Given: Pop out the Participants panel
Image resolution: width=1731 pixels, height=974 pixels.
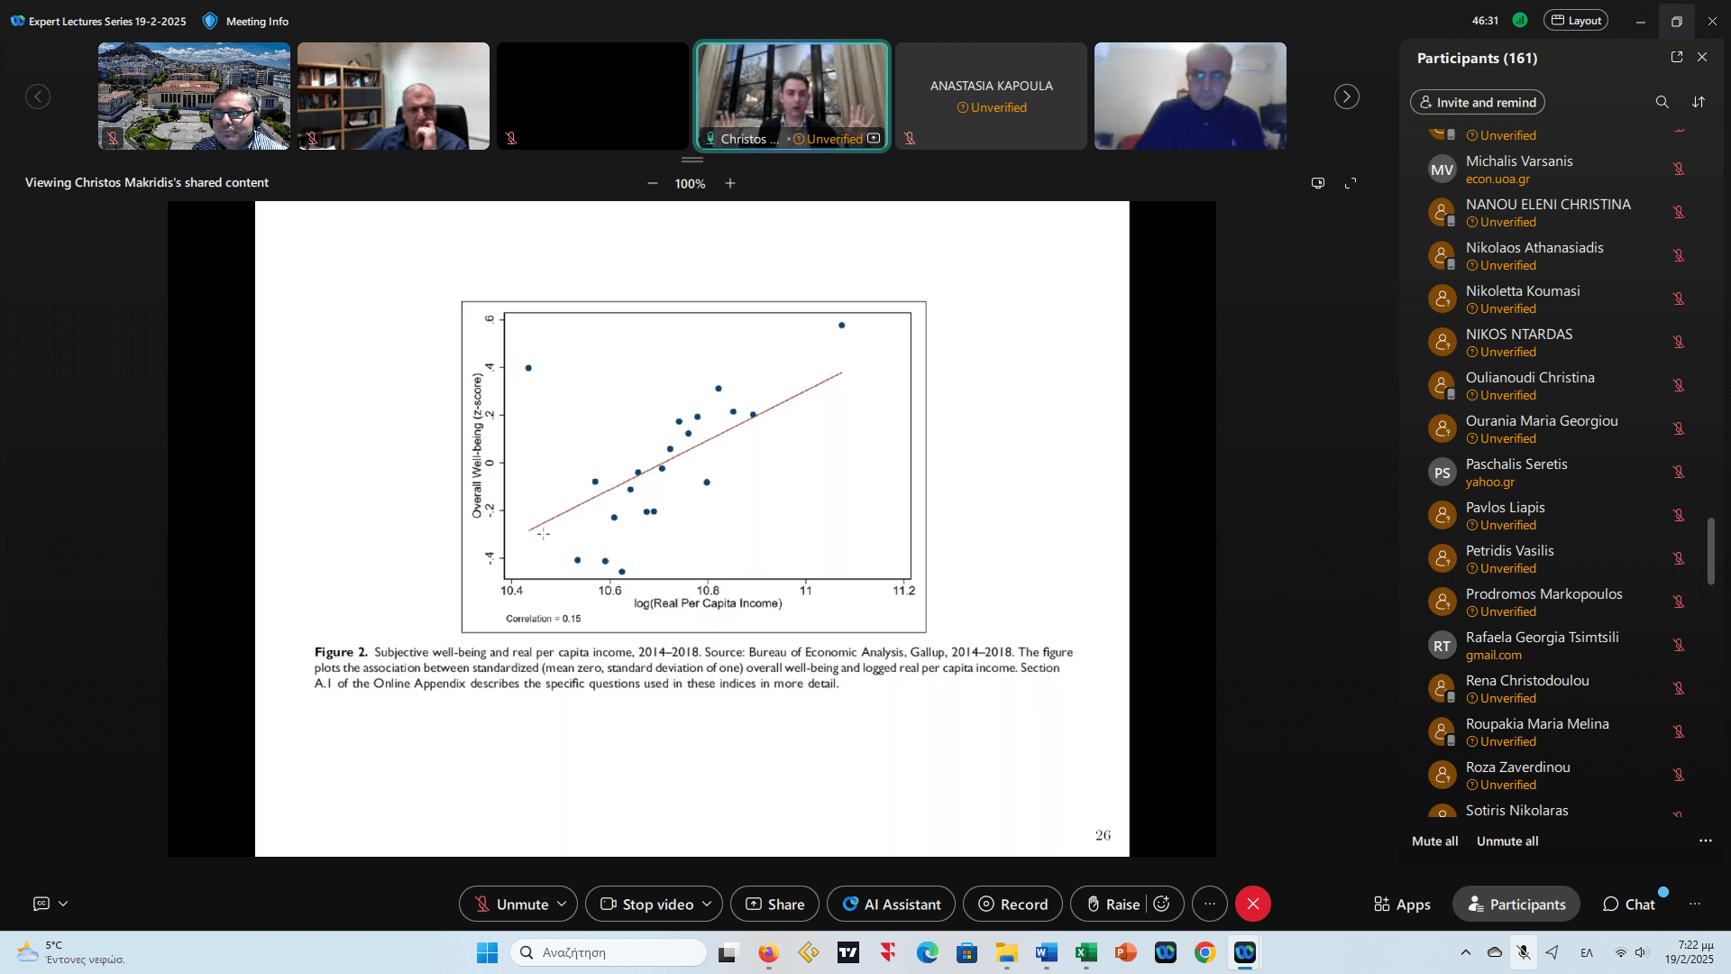Looking at the screenshot, I should click(x=1677, y=57).
